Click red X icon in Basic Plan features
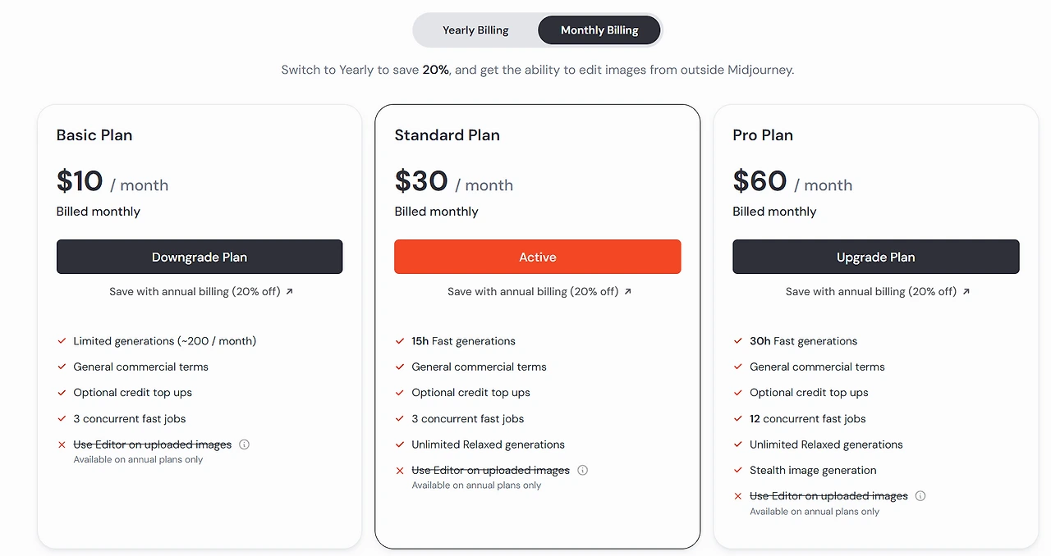1051x556 pixels. 62,444
